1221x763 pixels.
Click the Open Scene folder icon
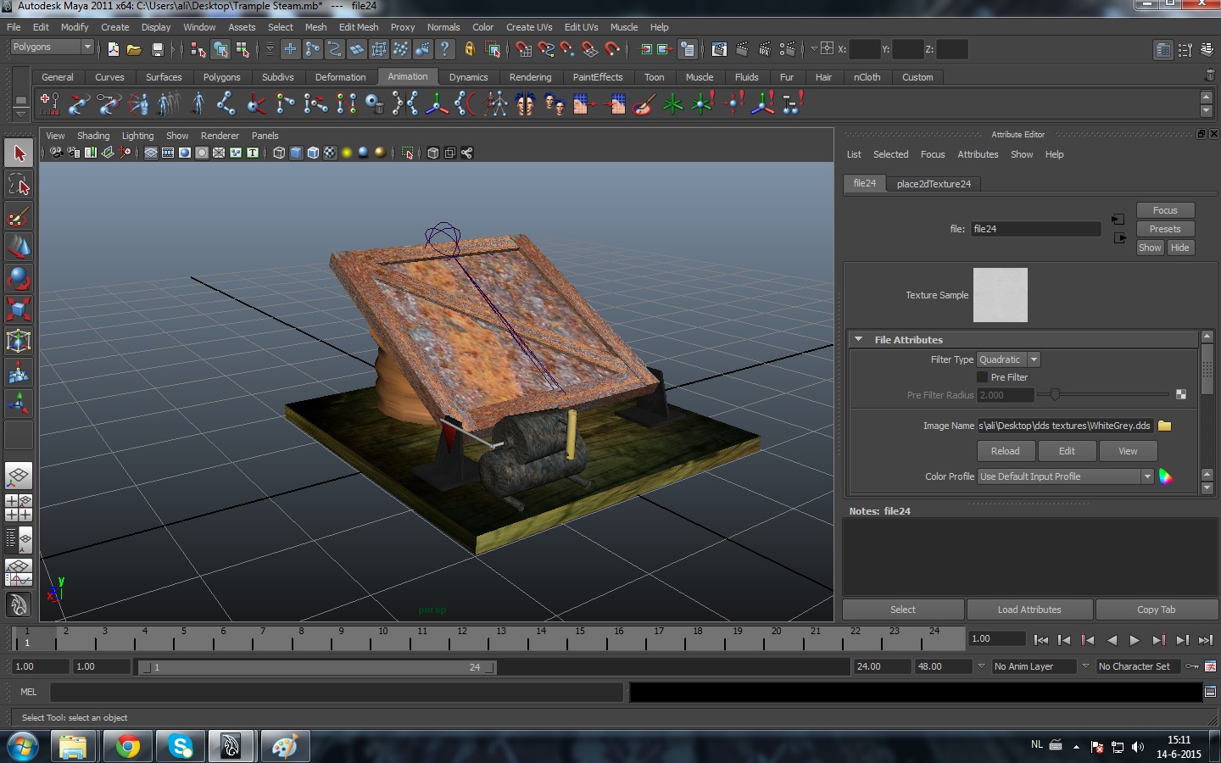pyautogui.click(x=134, y=49)
